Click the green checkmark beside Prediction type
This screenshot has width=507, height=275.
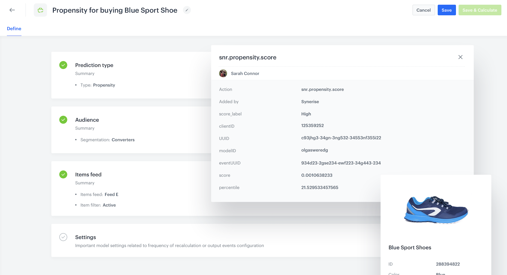[63, 65]
